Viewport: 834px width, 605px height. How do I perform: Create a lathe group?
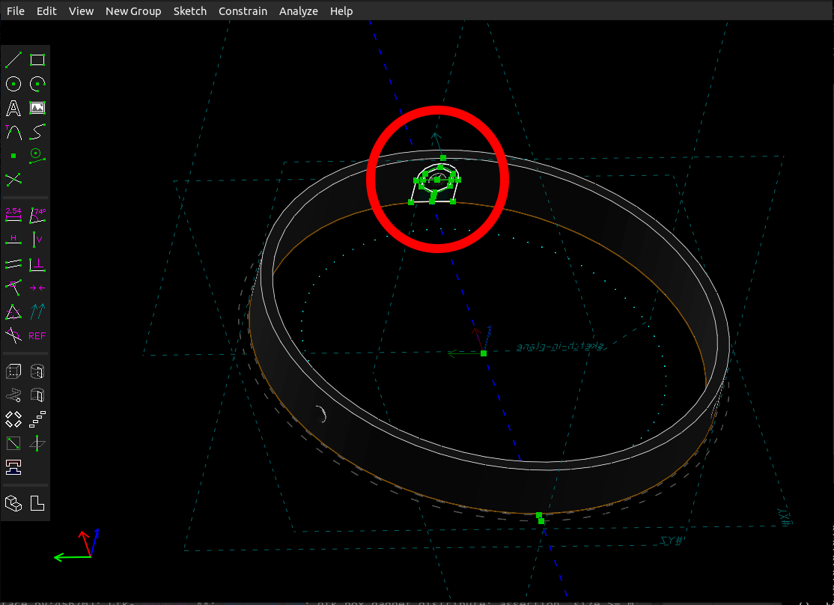point(37,371)
